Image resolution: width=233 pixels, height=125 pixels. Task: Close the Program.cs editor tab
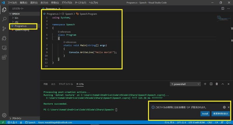pos(59,8)
